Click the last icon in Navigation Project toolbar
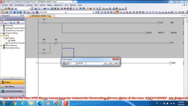The width and height of the screenshot is (188, 106). point(18,23)
